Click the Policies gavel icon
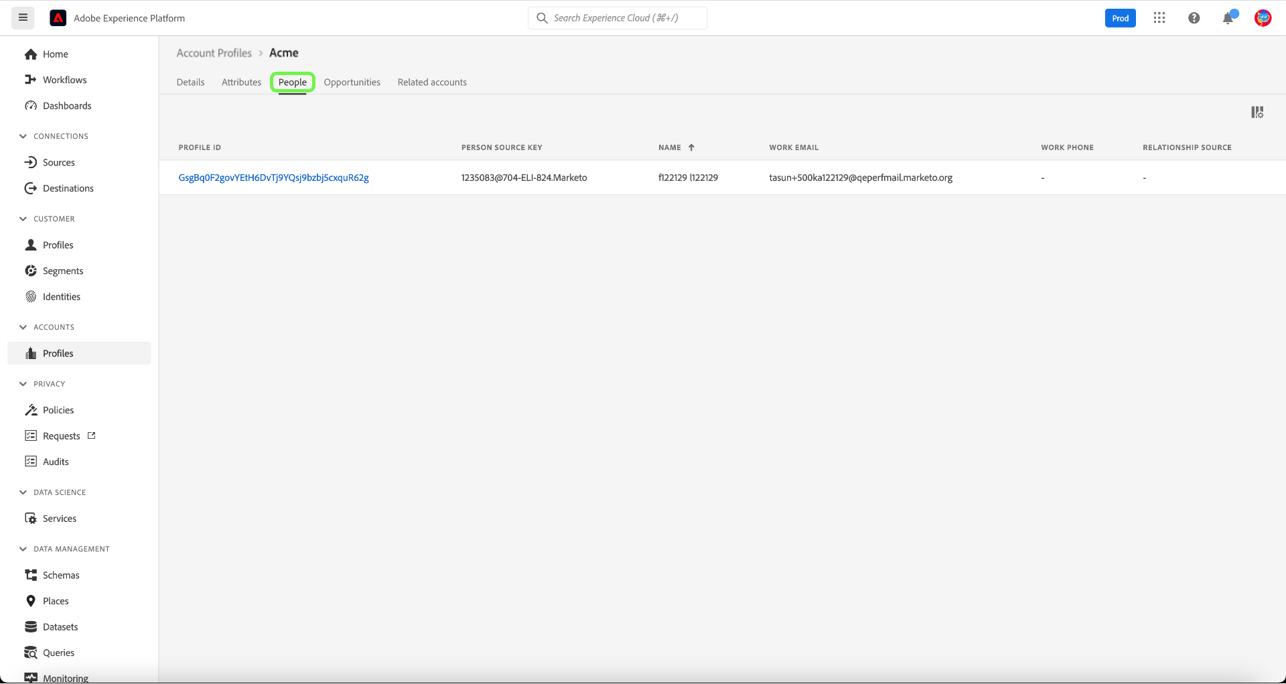 point(31,410)
